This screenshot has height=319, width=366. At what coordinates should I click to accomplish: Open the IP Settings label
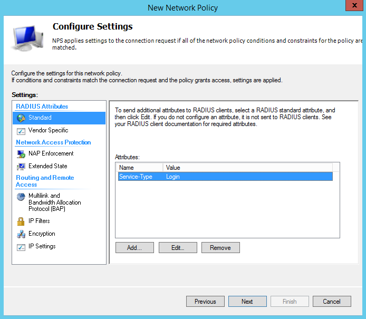coord(42,246)
